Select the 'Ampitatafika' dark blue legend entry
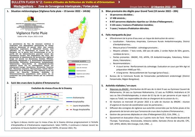 click(x=75, y=102)
